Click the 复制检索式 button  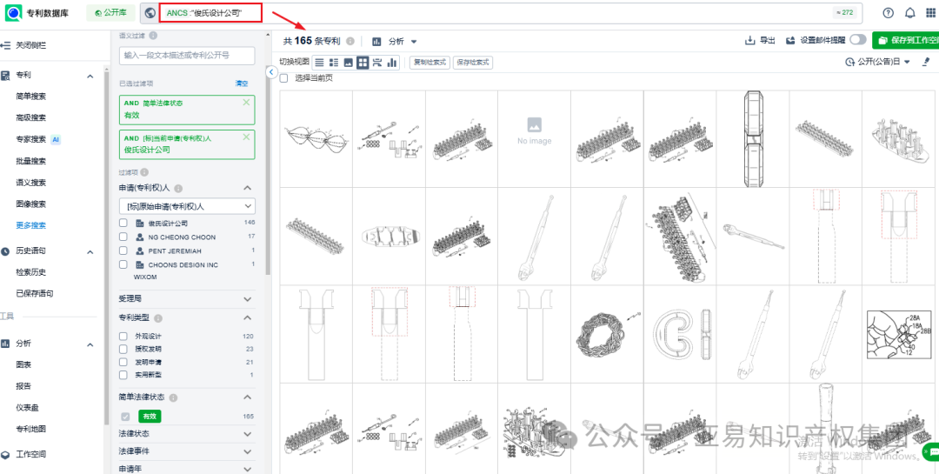click(430, 63)
